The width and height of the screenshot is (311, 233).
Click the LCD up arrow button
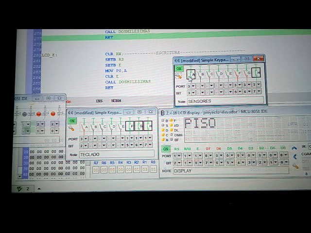click(x=294, y=148)
